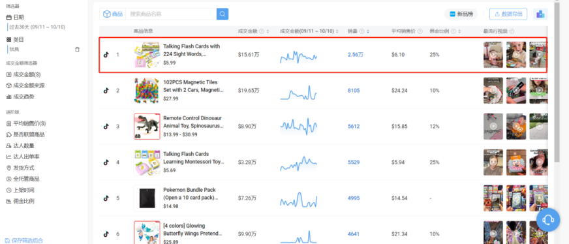Open 102PCS Magnetic Tiles product title

(x=193, y=86)
